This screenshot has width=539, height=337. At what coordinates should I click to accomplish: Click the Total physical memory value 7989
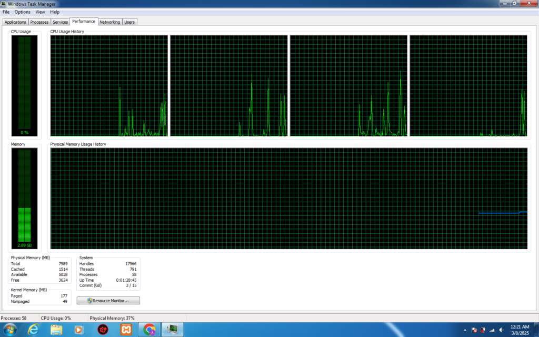(x=63, y=264)
